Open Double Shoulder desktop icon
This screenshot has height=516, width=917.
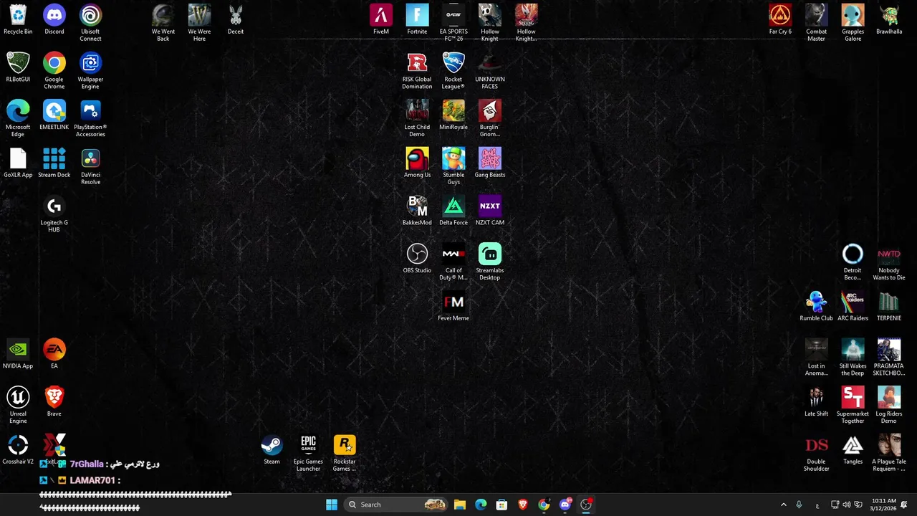pos(816,454)
